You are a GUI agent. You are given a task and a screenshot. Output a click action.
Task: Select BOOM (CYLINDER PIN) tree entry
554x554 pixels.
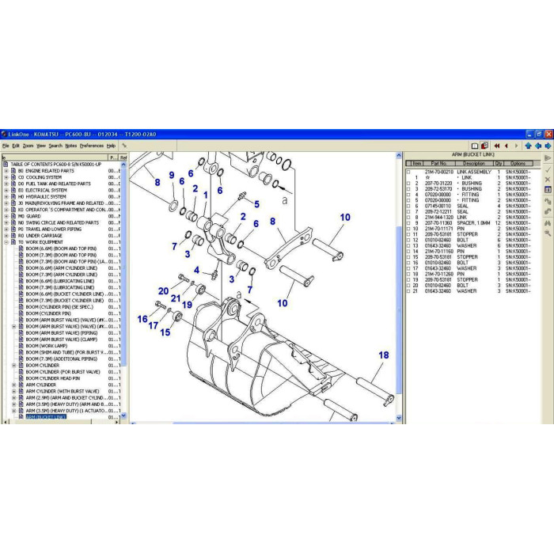pos(48,313)
